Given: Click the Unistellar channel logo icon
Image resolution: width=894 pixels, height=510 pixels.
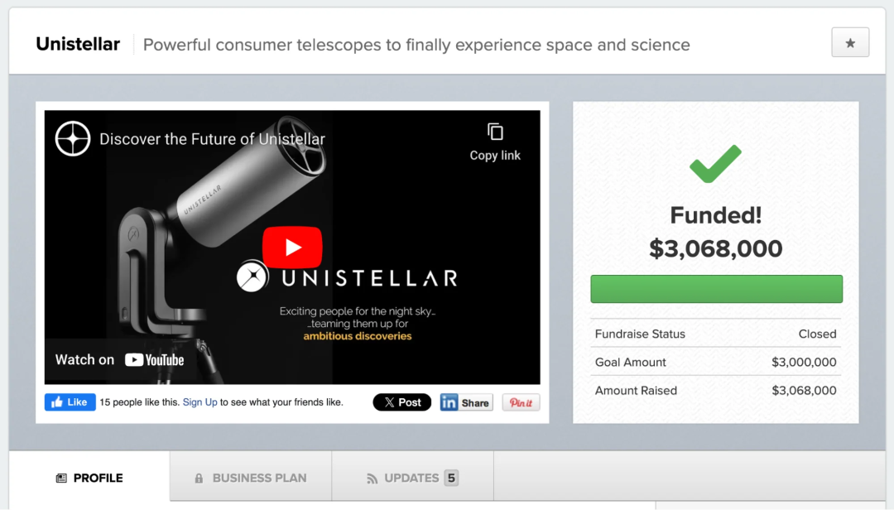Looking at the screenshot, I should point(73,139).
